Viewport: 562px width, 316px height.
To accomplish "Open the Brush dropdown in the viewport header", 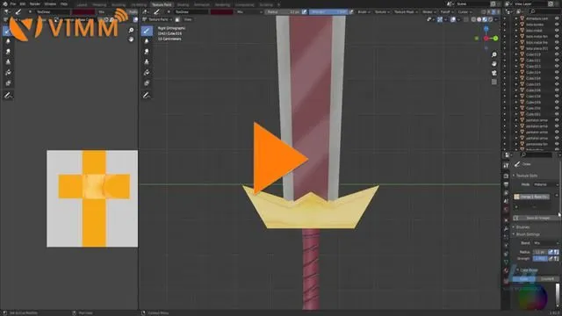I will [x=364, y=11].
